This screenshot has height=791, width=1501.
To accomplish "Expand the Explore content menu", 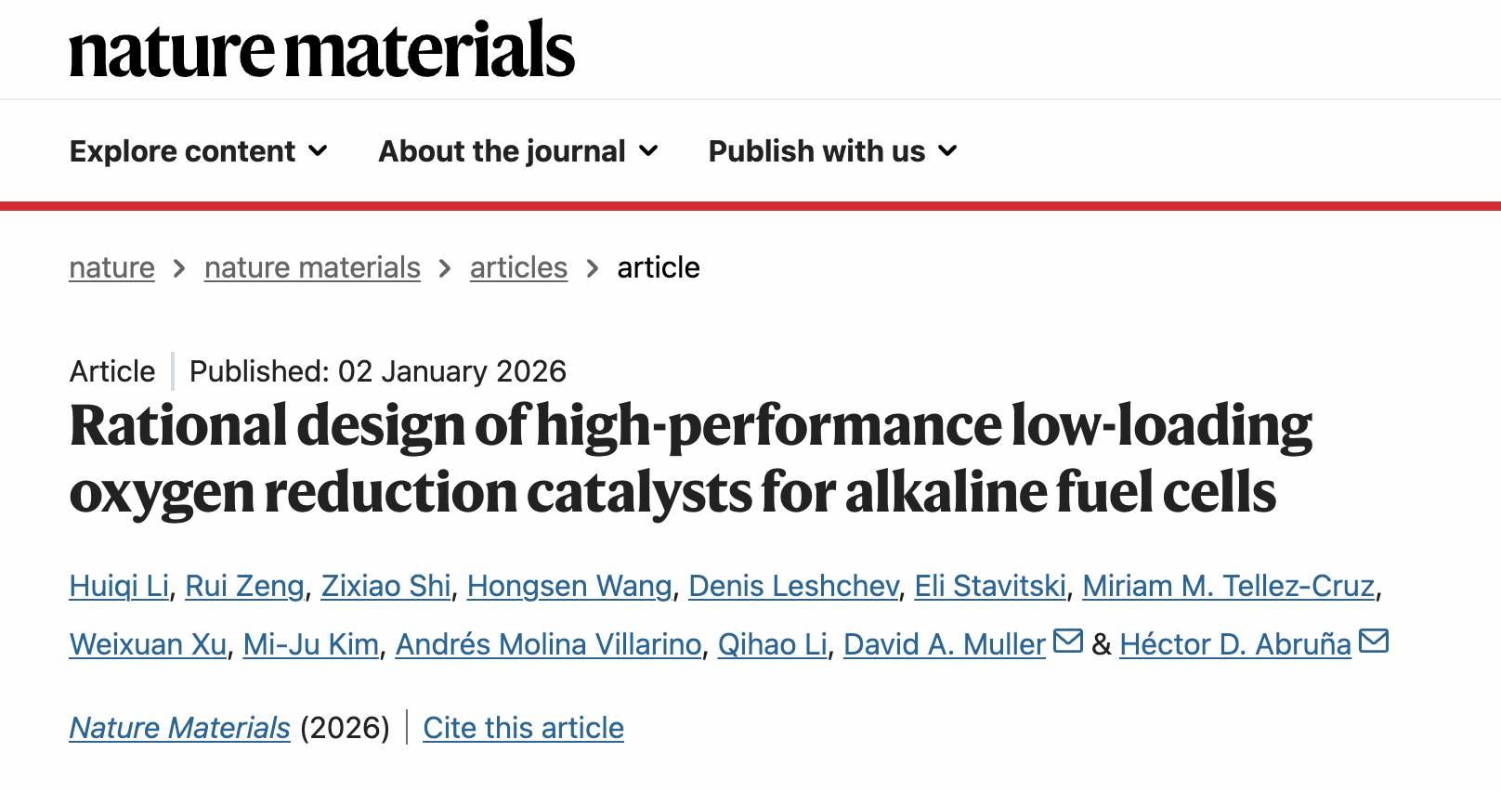I will [x=198, y=151].
